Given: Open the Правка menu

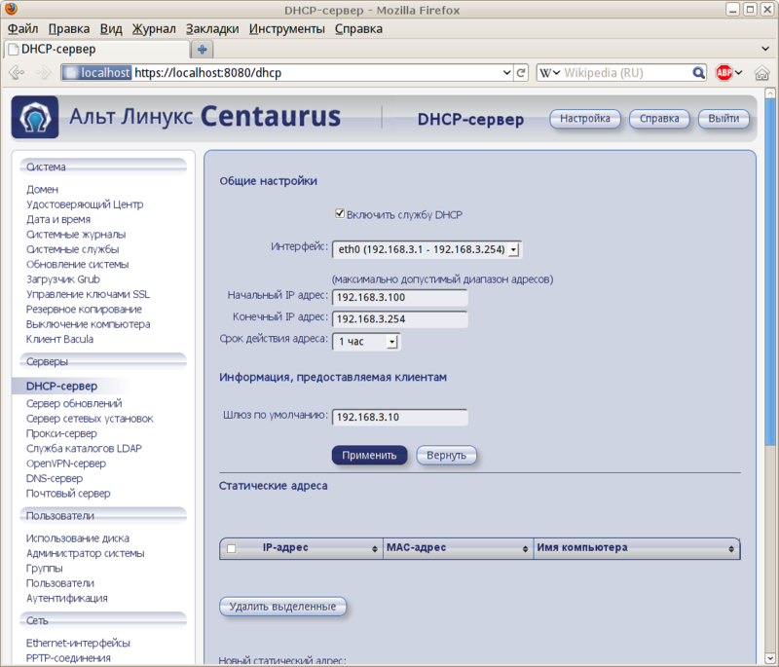Looking at the screenshot, I should click(x=69, y=29).
